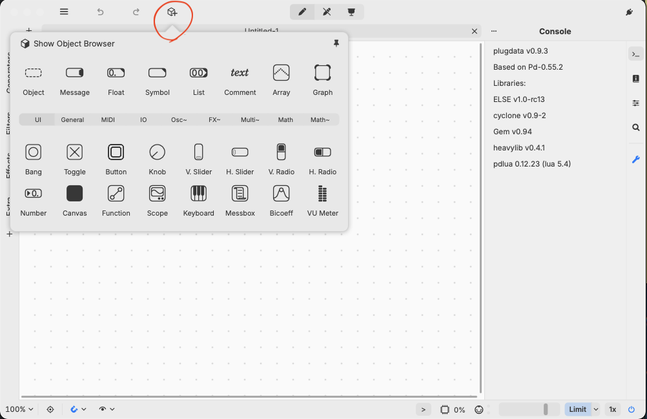Add an Array object

[x=281, y=81]
